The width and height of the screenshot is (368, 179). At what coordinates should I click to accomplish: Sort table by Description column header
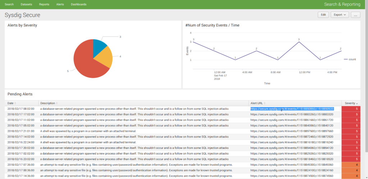[x=49, y=103]
